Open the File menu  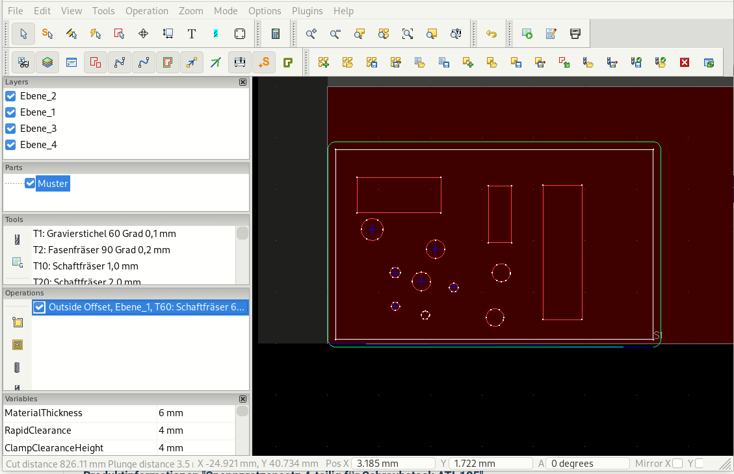point(16,11)
